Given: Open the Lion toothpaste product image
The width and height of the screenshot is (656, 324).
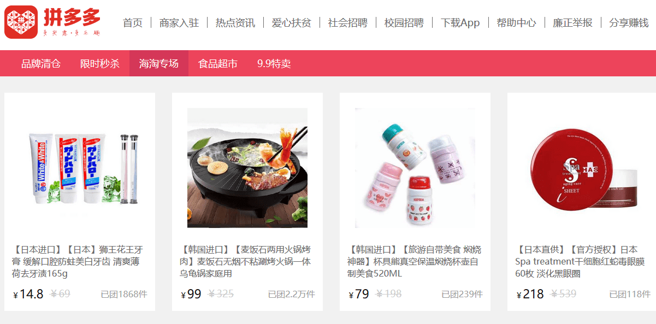Looking at the screenshot, I should [x=80, y=168].
